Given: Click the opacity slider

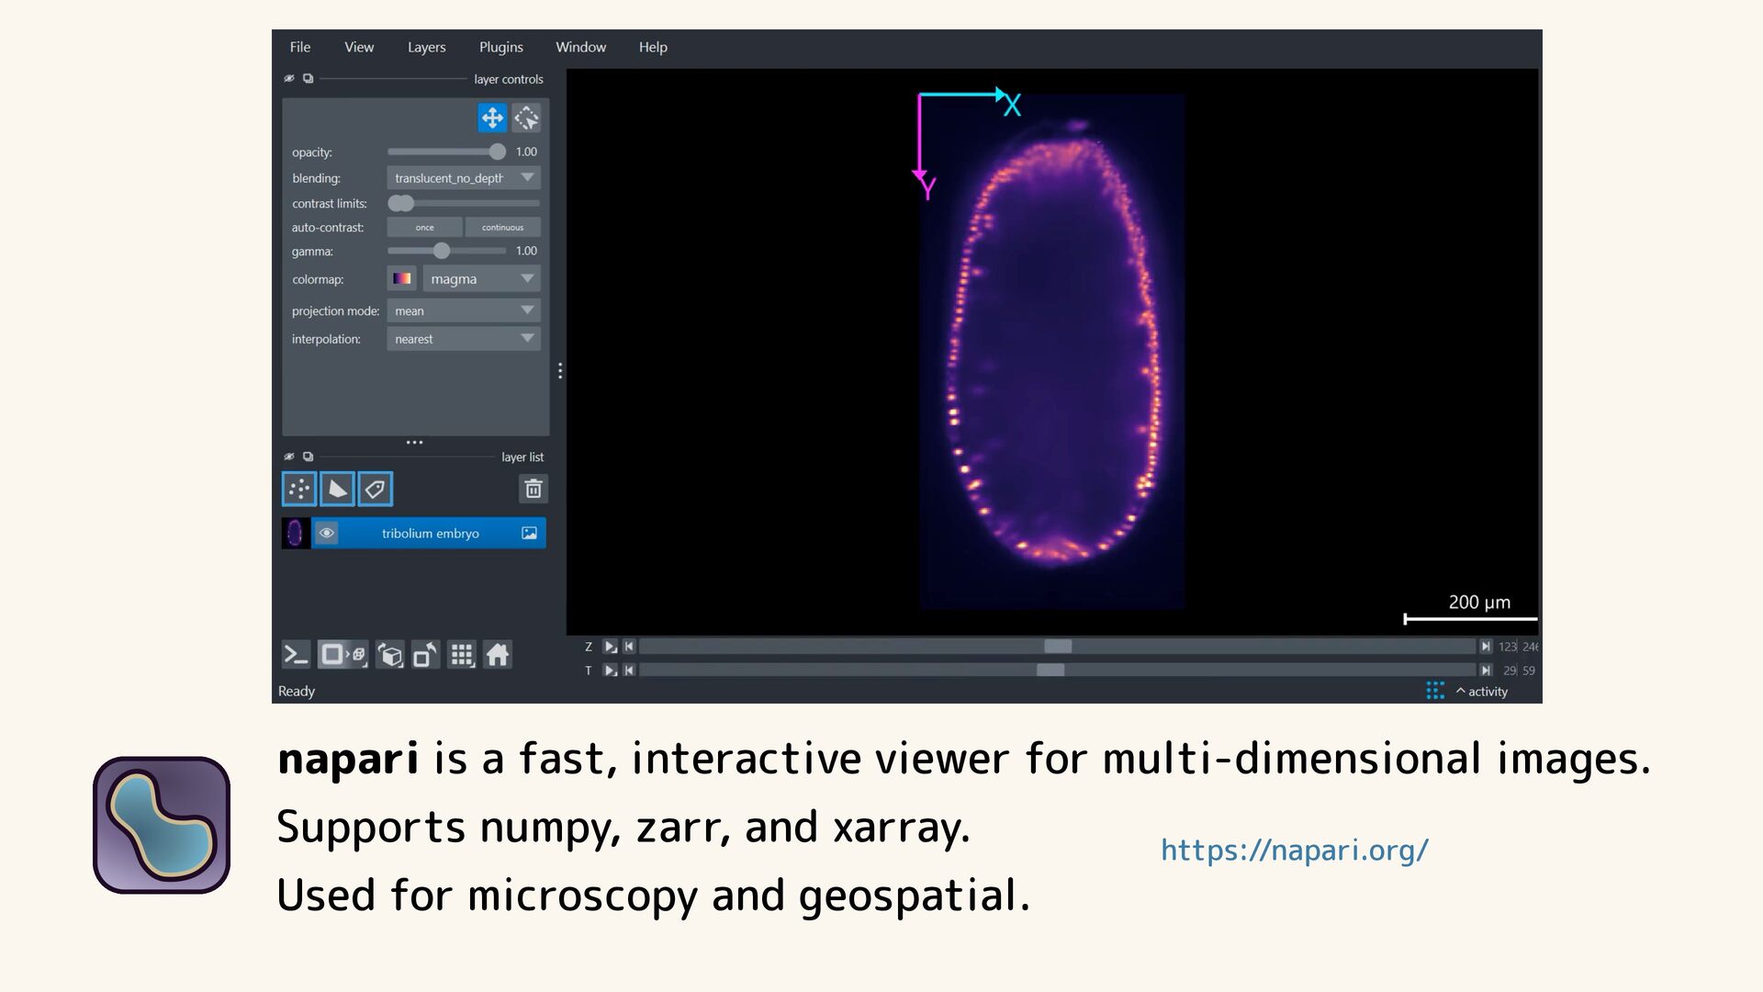Looking at the screenshot, I should pyautogui.click(x=447, y=152).
